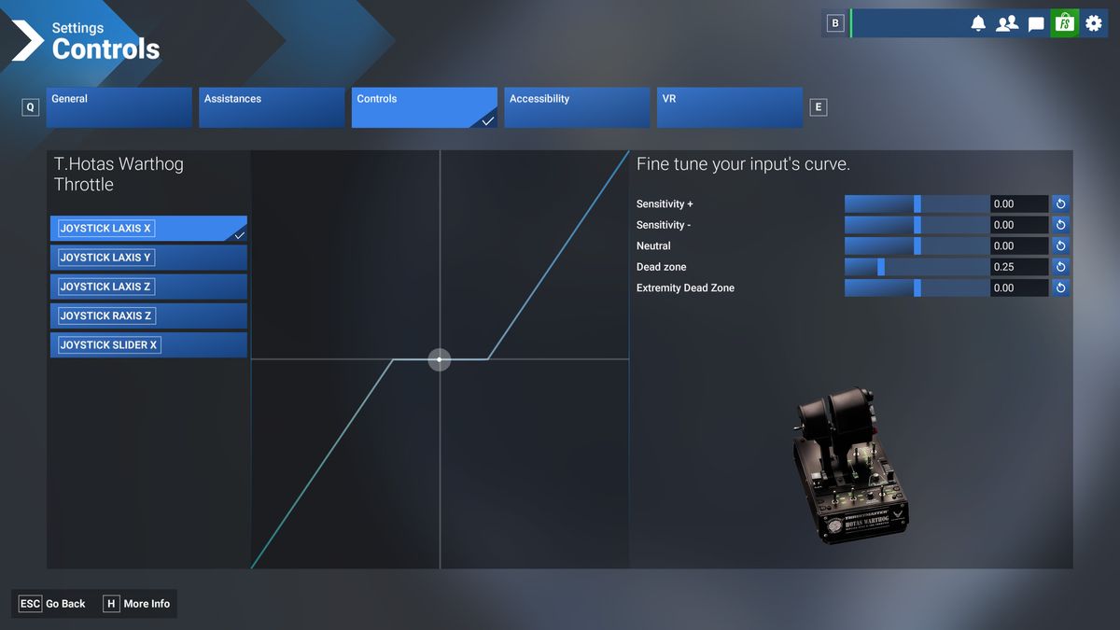Click the Dead zone 0.25 value field
The height and width of the screenshot is (630, 1120).
coord(1019,267)
